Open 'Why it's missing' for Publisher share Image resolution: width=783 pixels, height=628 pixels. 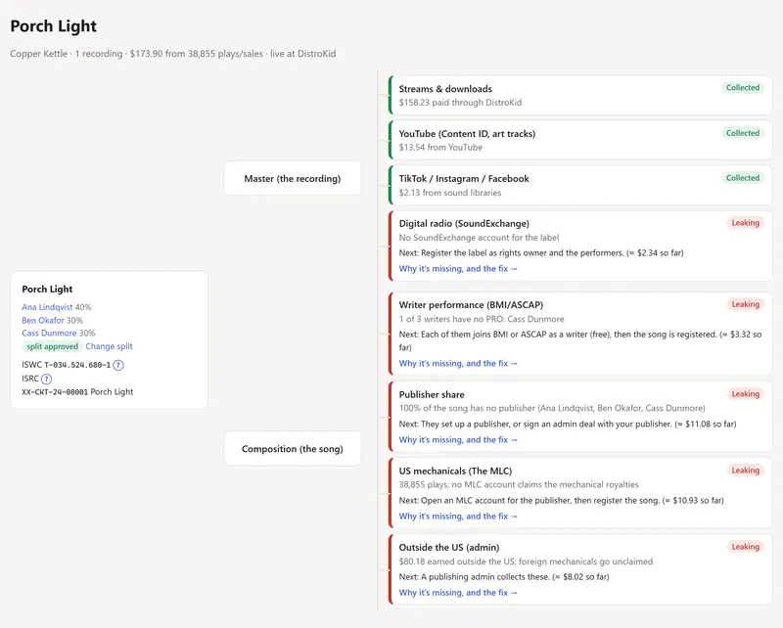click(458, 440)
